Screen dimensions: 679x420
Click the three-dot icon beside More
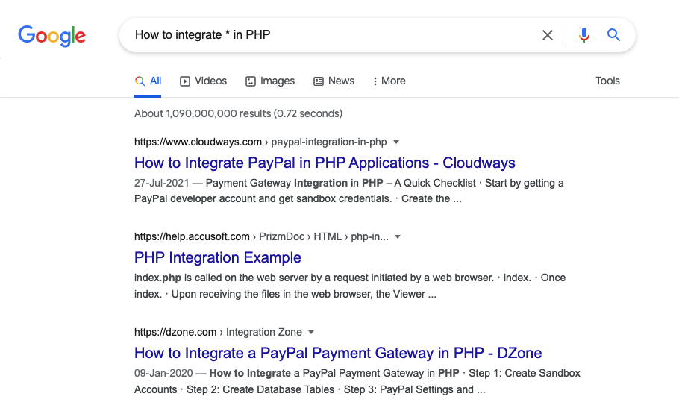coord(375,81)
